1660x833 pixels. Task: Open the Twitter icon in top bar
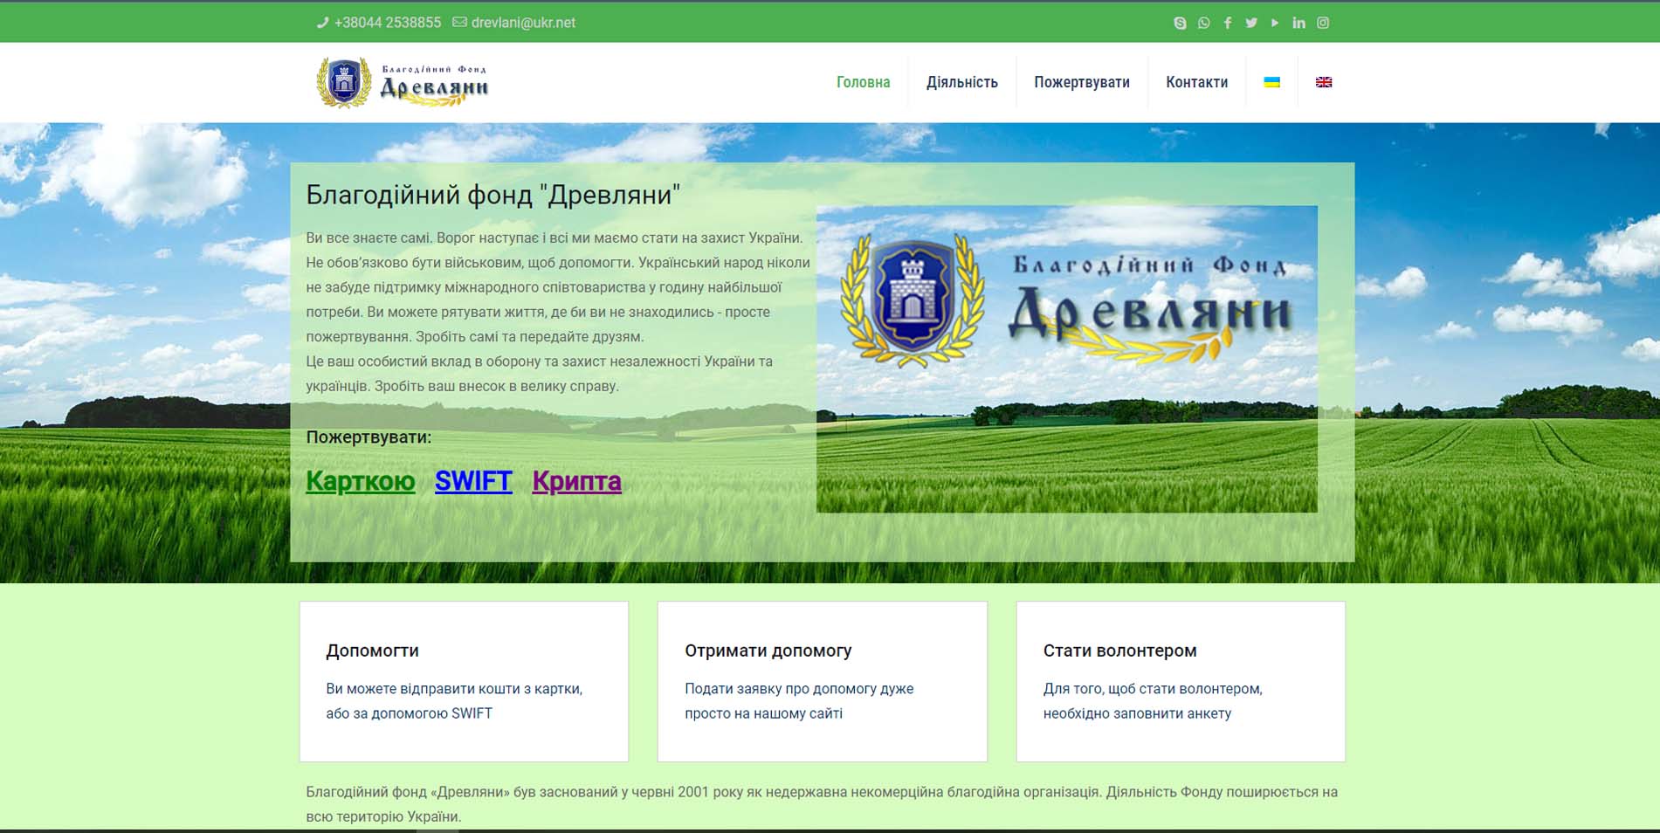click(x=1251, y=23)
